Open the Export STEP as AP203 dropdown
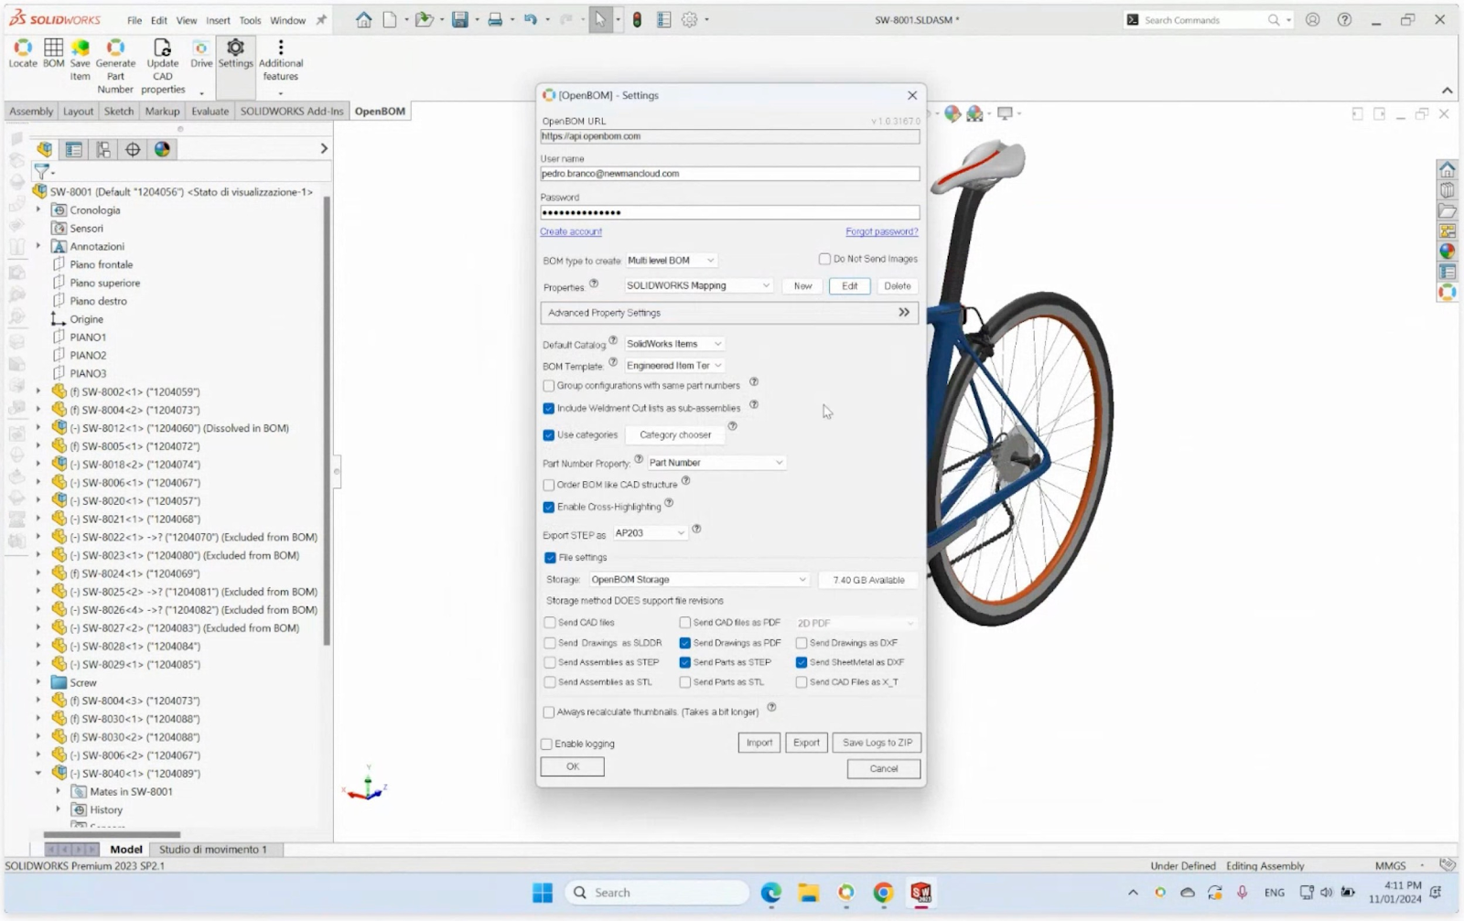The width and height of the screenshot is (1464, 921). [x=650, y=533]
